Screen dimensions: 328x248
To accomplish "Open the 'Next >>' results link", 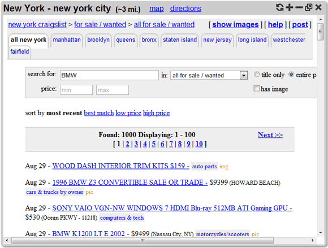I will (270, 135).
